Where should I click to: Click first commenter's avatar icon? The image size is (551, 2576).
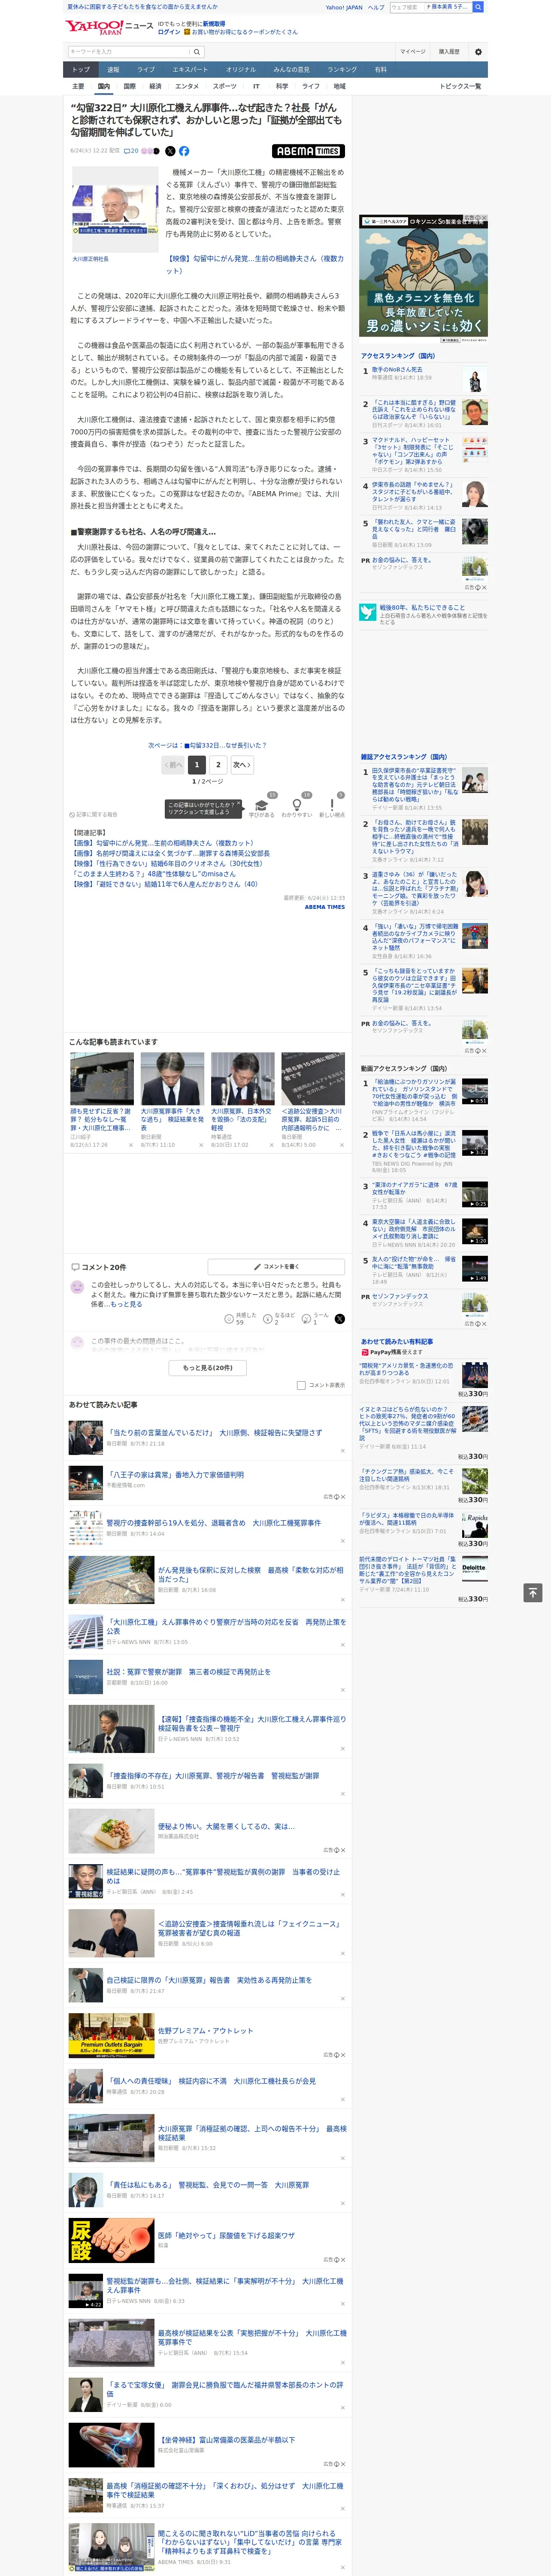click(77, 1287)
